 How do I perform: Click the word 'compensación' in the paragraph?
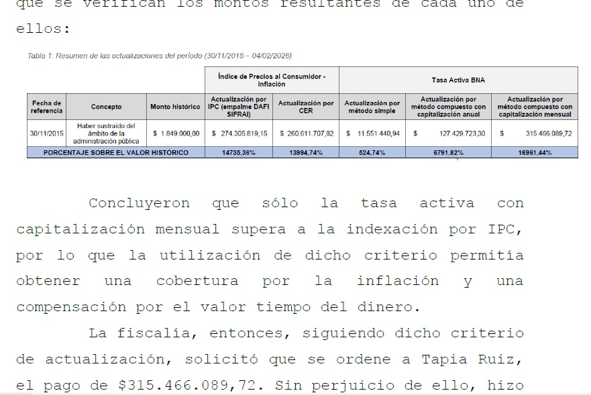coord(71,308)
